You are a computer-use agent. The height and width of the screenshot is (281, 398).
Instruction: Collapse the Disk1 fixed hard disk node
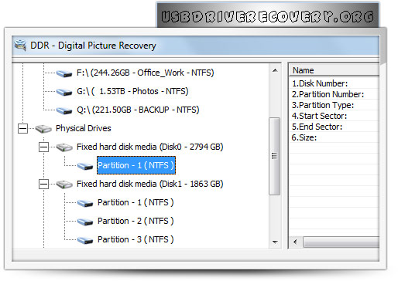tap(43, 184)
